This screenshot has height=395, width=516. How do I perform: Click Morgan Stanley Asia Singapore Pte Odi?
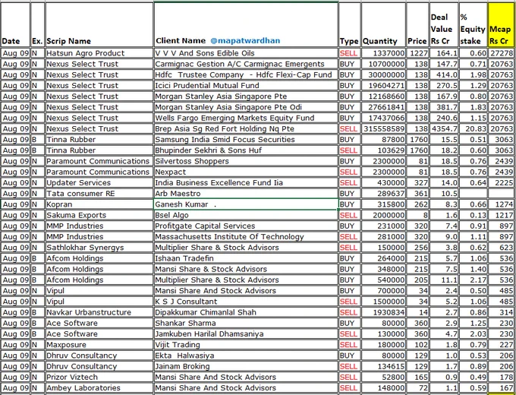click(x=246, y=107)
